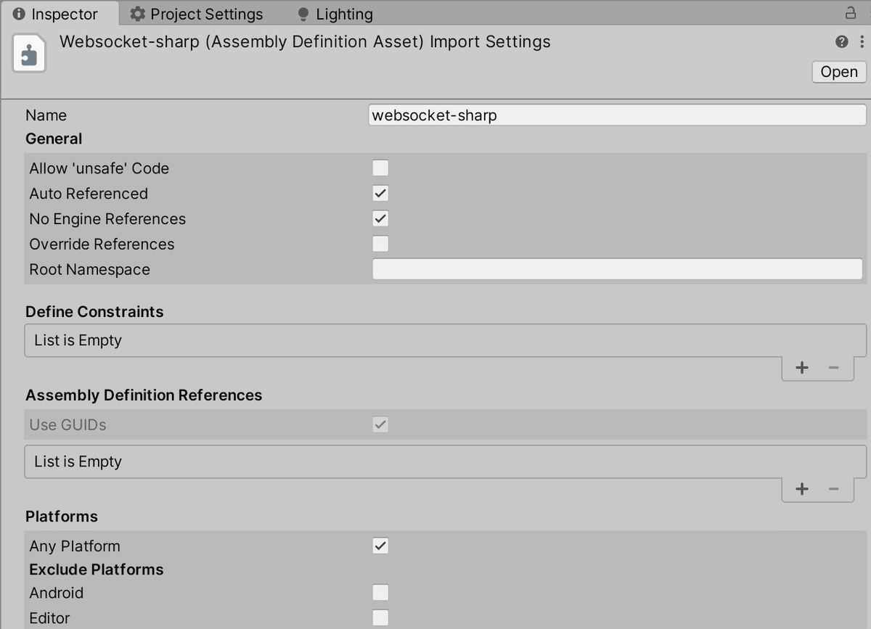Add a new Define Constraint entry
The image size is (871, 629).
[802, 368]
